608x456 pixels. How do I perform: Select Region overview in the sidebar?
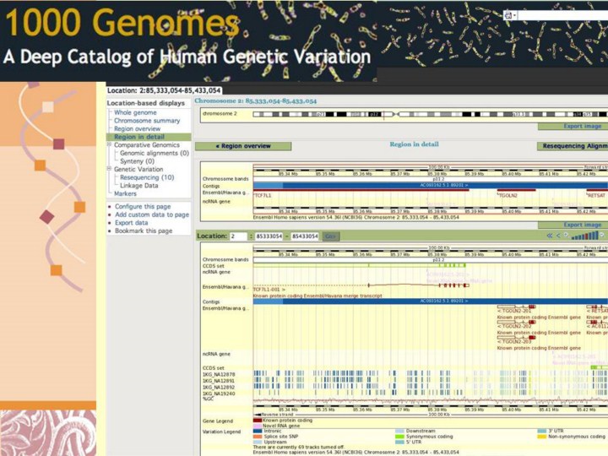point(137,128)
